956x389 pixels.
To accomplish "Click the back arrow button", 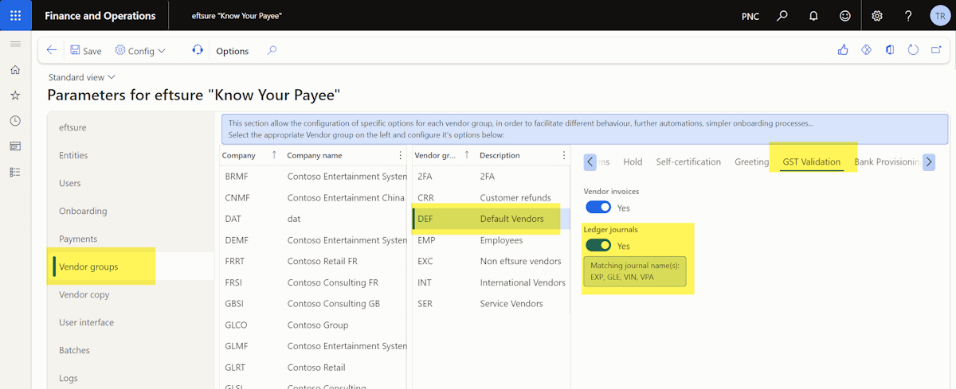I will point(52,50).
